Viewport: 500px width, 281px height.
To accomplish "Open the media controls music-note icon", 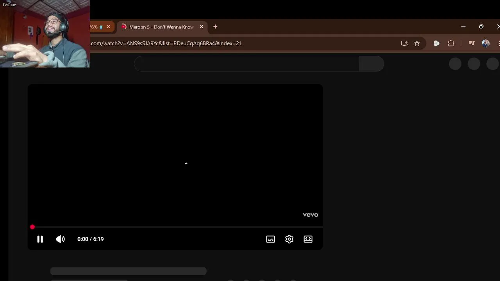I will point(471,43).
